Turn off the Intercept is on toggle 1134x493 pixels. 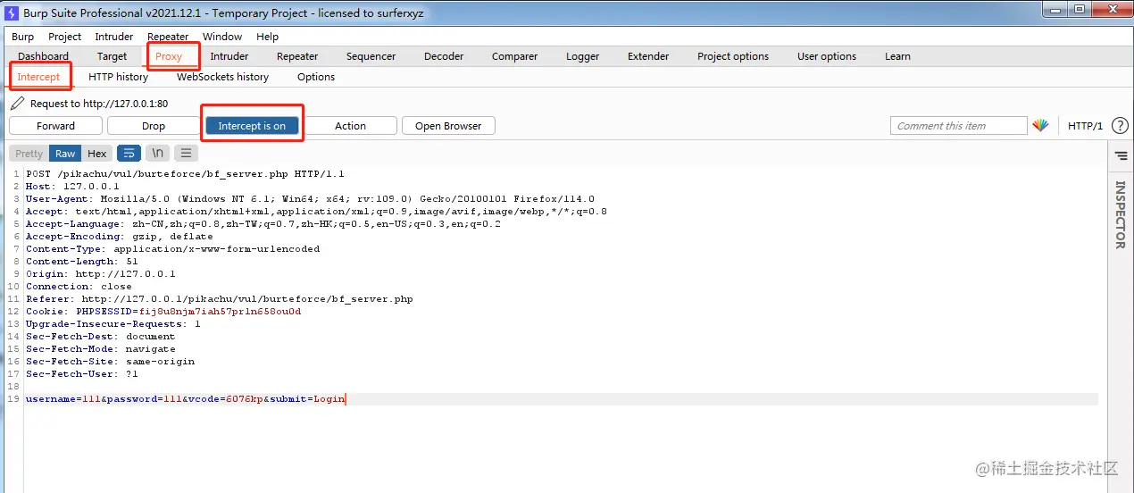(252, 126)
